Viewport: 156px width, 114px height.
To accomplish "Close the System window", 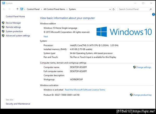I will [151, 3].
